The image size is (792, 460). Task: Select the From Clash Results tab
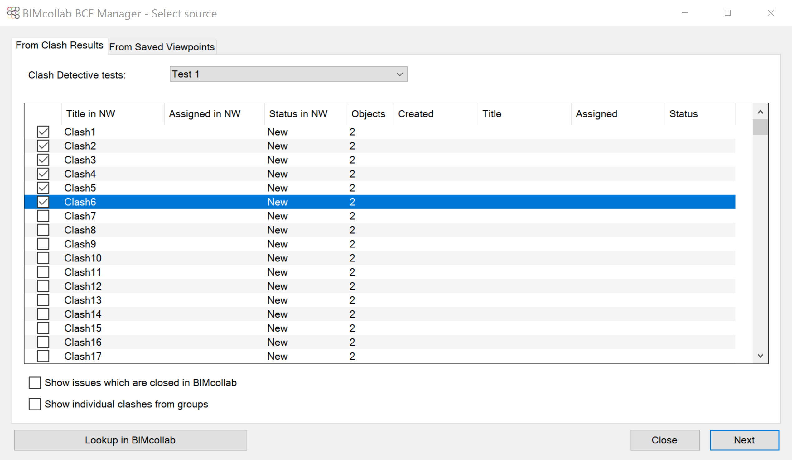point(59,45)
